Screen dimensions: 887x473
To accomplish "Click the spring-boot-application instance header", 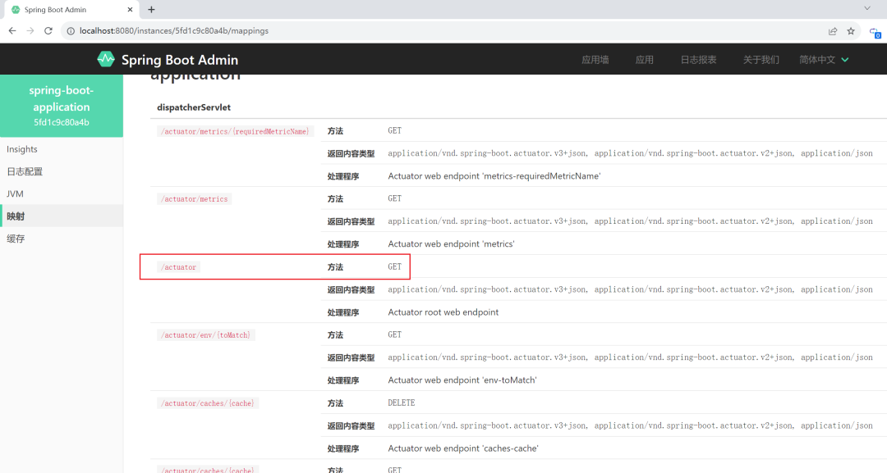I will coord(62,106).
